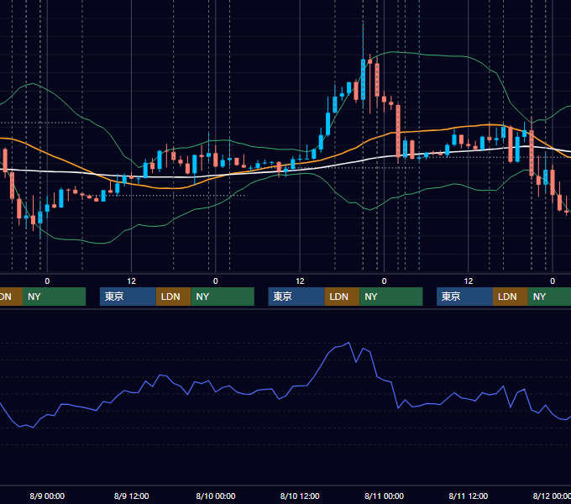Viewport: 571px width, 504px height.
Task: Select the 東京 session block spanning 8/10 12:00
Action: (296, 297)
